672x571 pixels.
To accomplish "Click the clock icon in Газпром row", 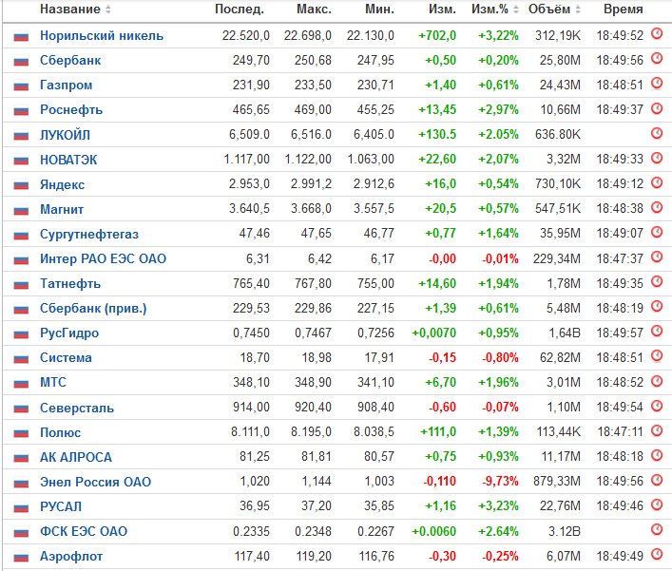I will (657, 83).
